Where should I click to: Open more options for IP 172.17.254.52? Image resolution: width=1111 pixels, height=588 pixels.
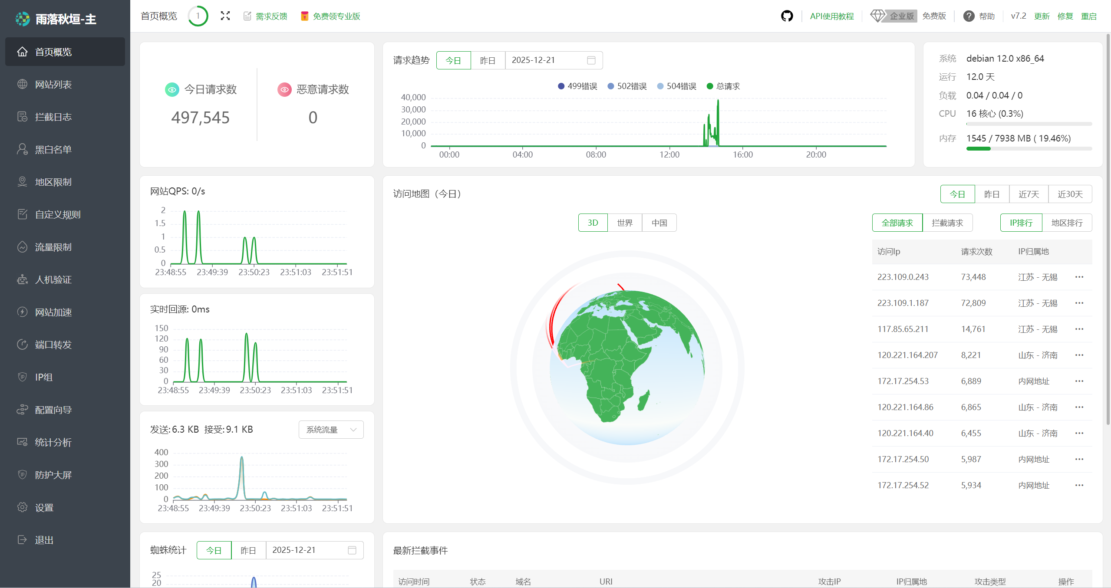[1079, 485]
